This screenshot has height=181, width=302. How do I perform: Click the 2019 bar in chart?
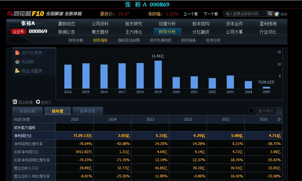coord(158,75)
